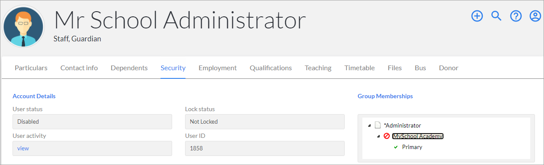Collapse the MySchool Academy tree node
544x165 pixels.
coord(379,137)
